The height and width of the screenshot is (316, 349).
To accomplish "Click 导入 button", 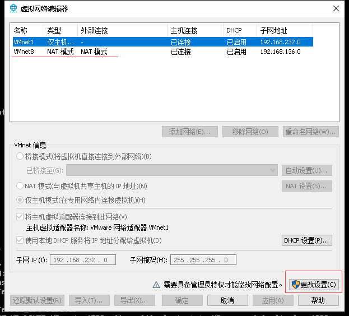I will [x=89, y=300].
